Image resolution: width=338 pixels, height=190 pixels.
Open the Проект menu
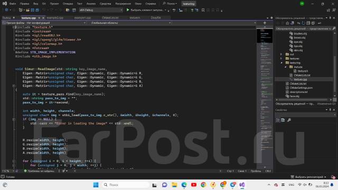[54, 4]
